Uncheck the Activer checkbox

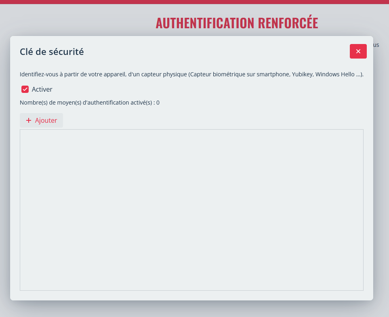(x=25, y=89)
